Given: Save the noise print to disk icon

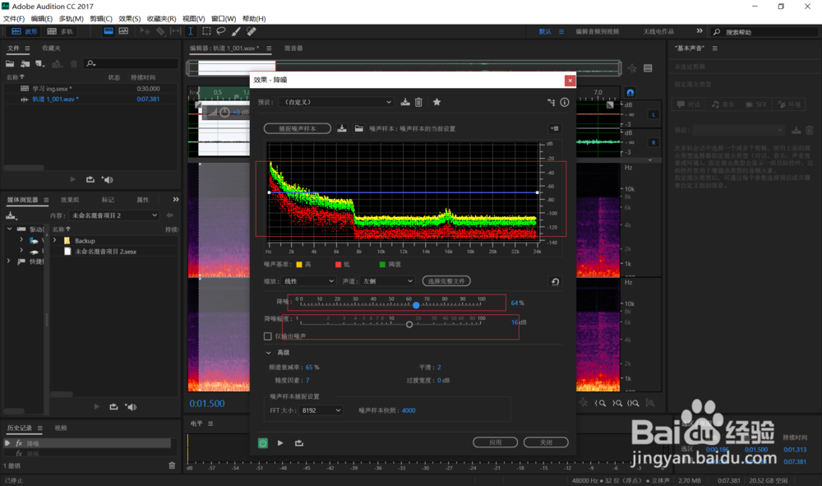Looking at the screenshot, I should pos(342,128).
